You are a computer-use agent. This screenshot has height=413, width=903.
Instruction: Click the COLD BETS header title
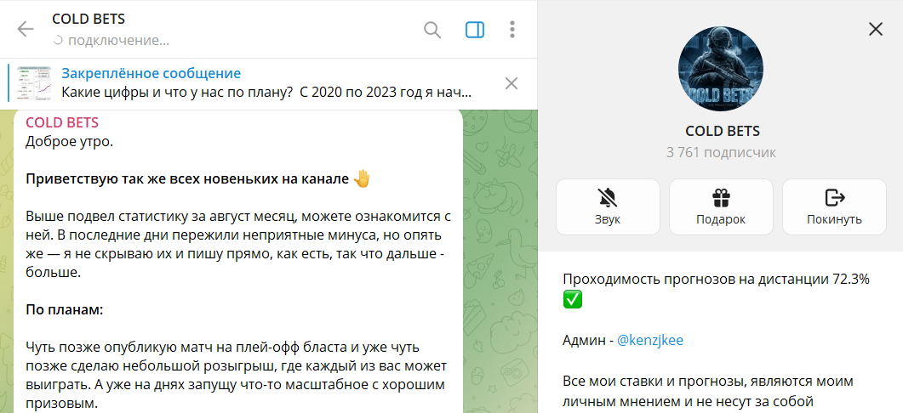pos(89,19)
